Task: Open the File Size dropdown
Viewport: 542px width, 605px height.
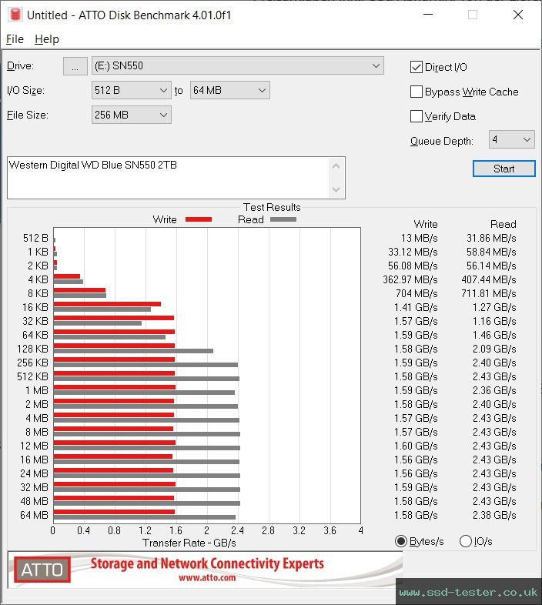Action: click(131, 115)
